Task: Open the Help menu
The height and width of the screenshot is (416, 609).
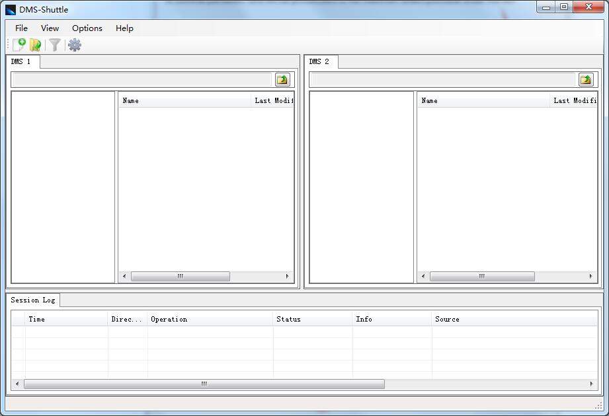Action: 124,28
